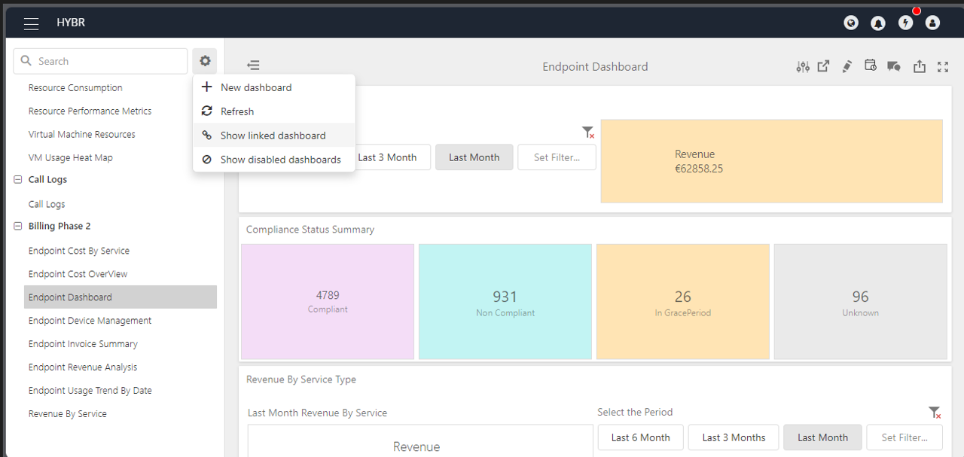964x457 pixels.
Task: Choose Show disabled dashboards
Action: [274, 160]
